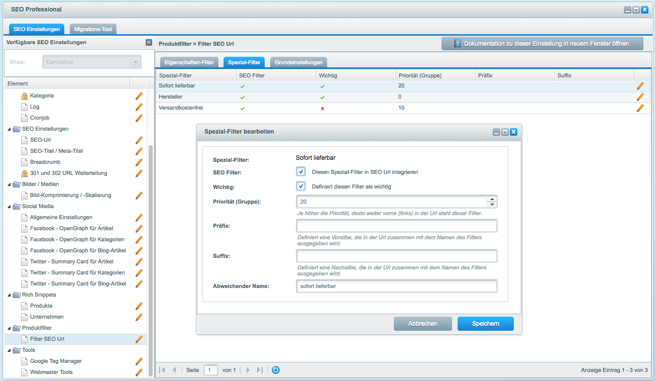Click the Präfix input field
This screenshot has width=655, height=381.
[397, 226]
